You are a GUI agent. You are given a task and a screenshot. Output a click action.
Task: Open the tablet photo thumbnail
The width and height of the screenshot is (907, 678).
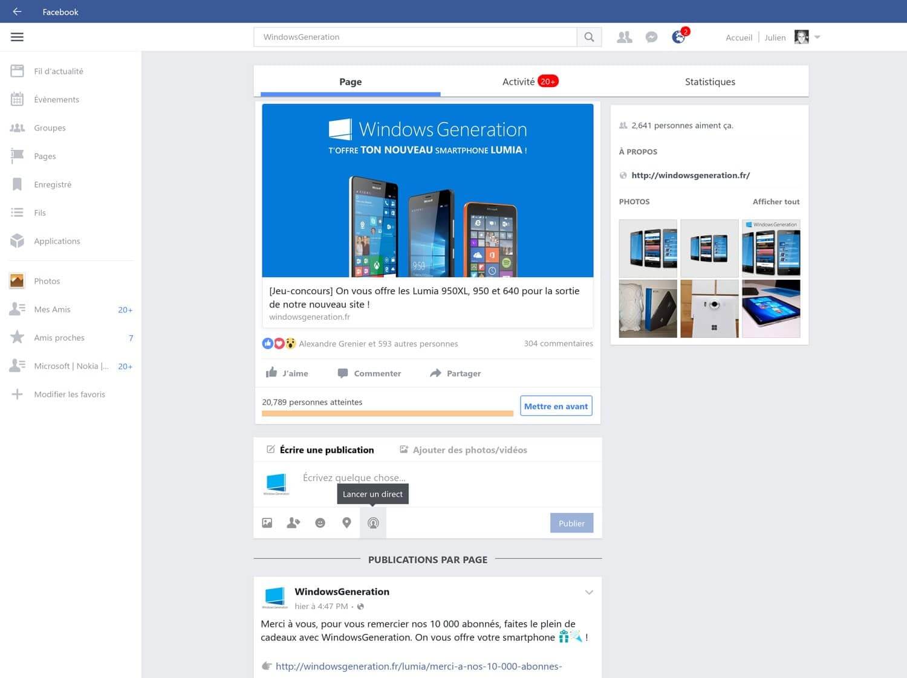771,309
